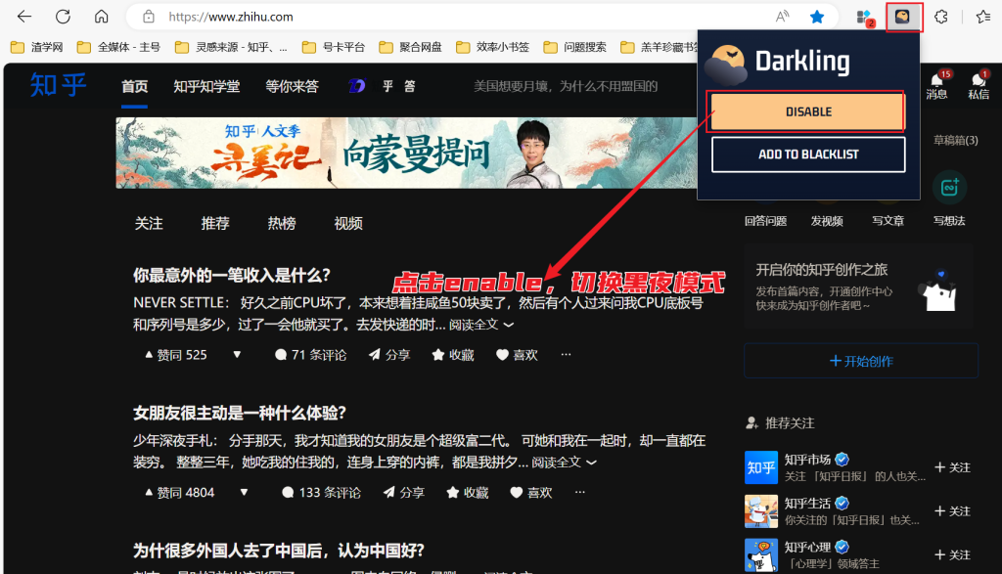Click the teal creation center icon
Viewport: 1002px width, 574px height.
[x=948, y=186]
